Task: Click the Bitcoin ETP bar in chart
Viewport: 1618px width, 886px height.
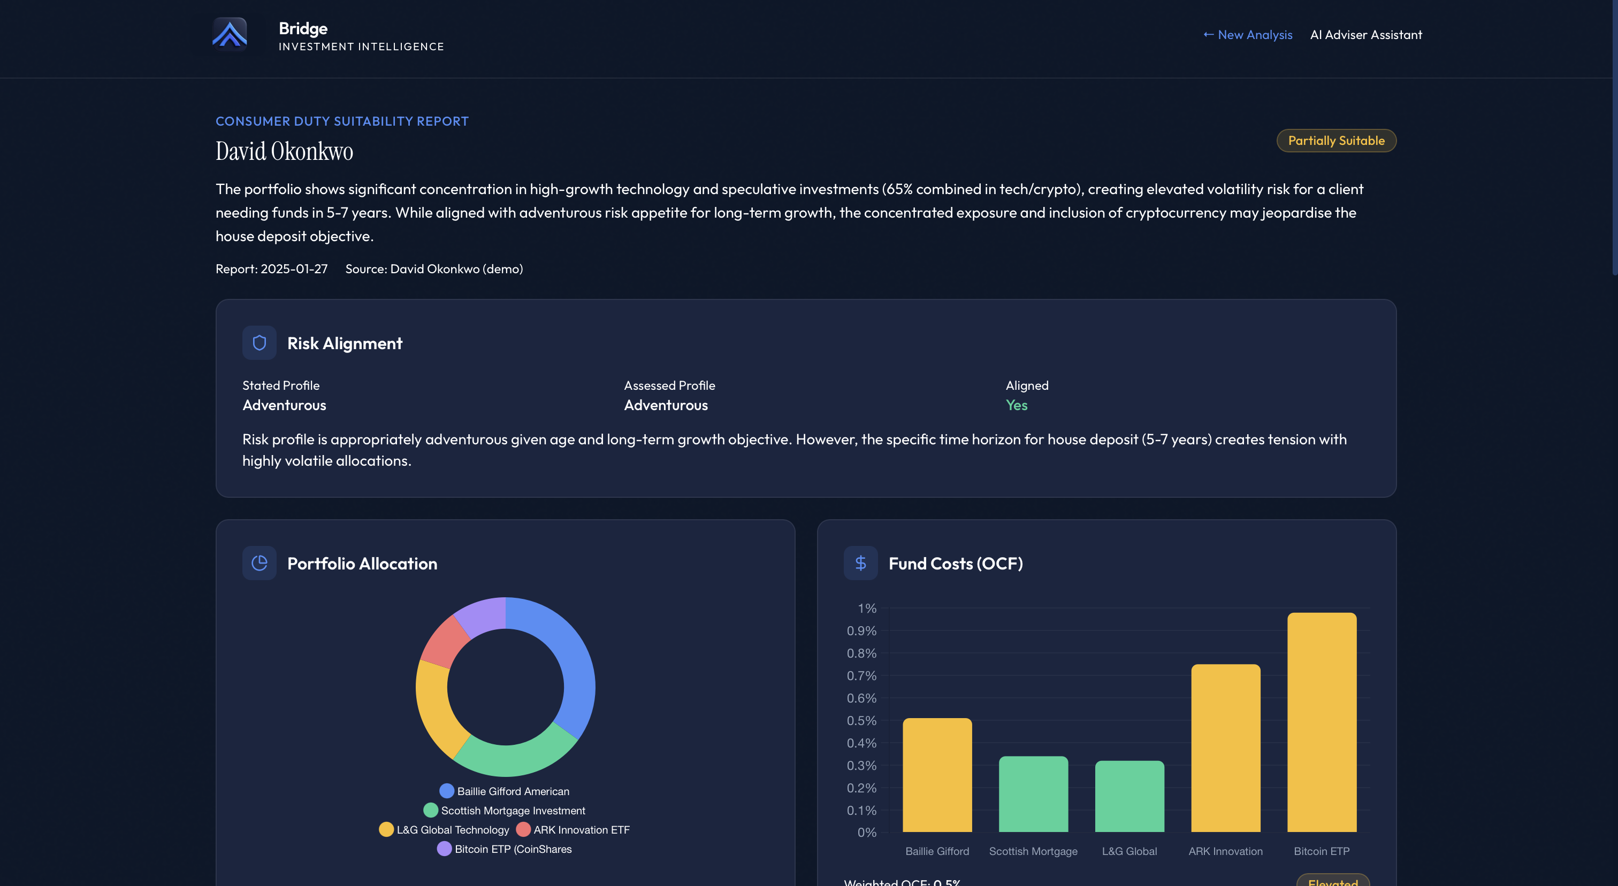Action: tap(1322, 722)
